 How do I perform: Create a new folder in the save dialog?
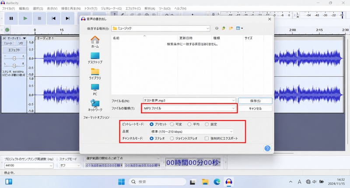231,28
